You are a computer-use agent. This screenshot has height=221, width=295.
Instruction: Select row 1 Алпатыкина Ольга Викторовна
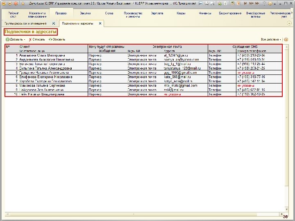coord(143,55)
